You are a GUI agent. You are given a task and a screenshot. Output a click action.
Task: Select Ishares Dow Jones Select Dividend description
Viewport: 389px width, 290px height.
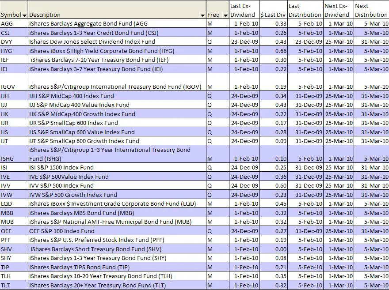[x=117, y=41]
